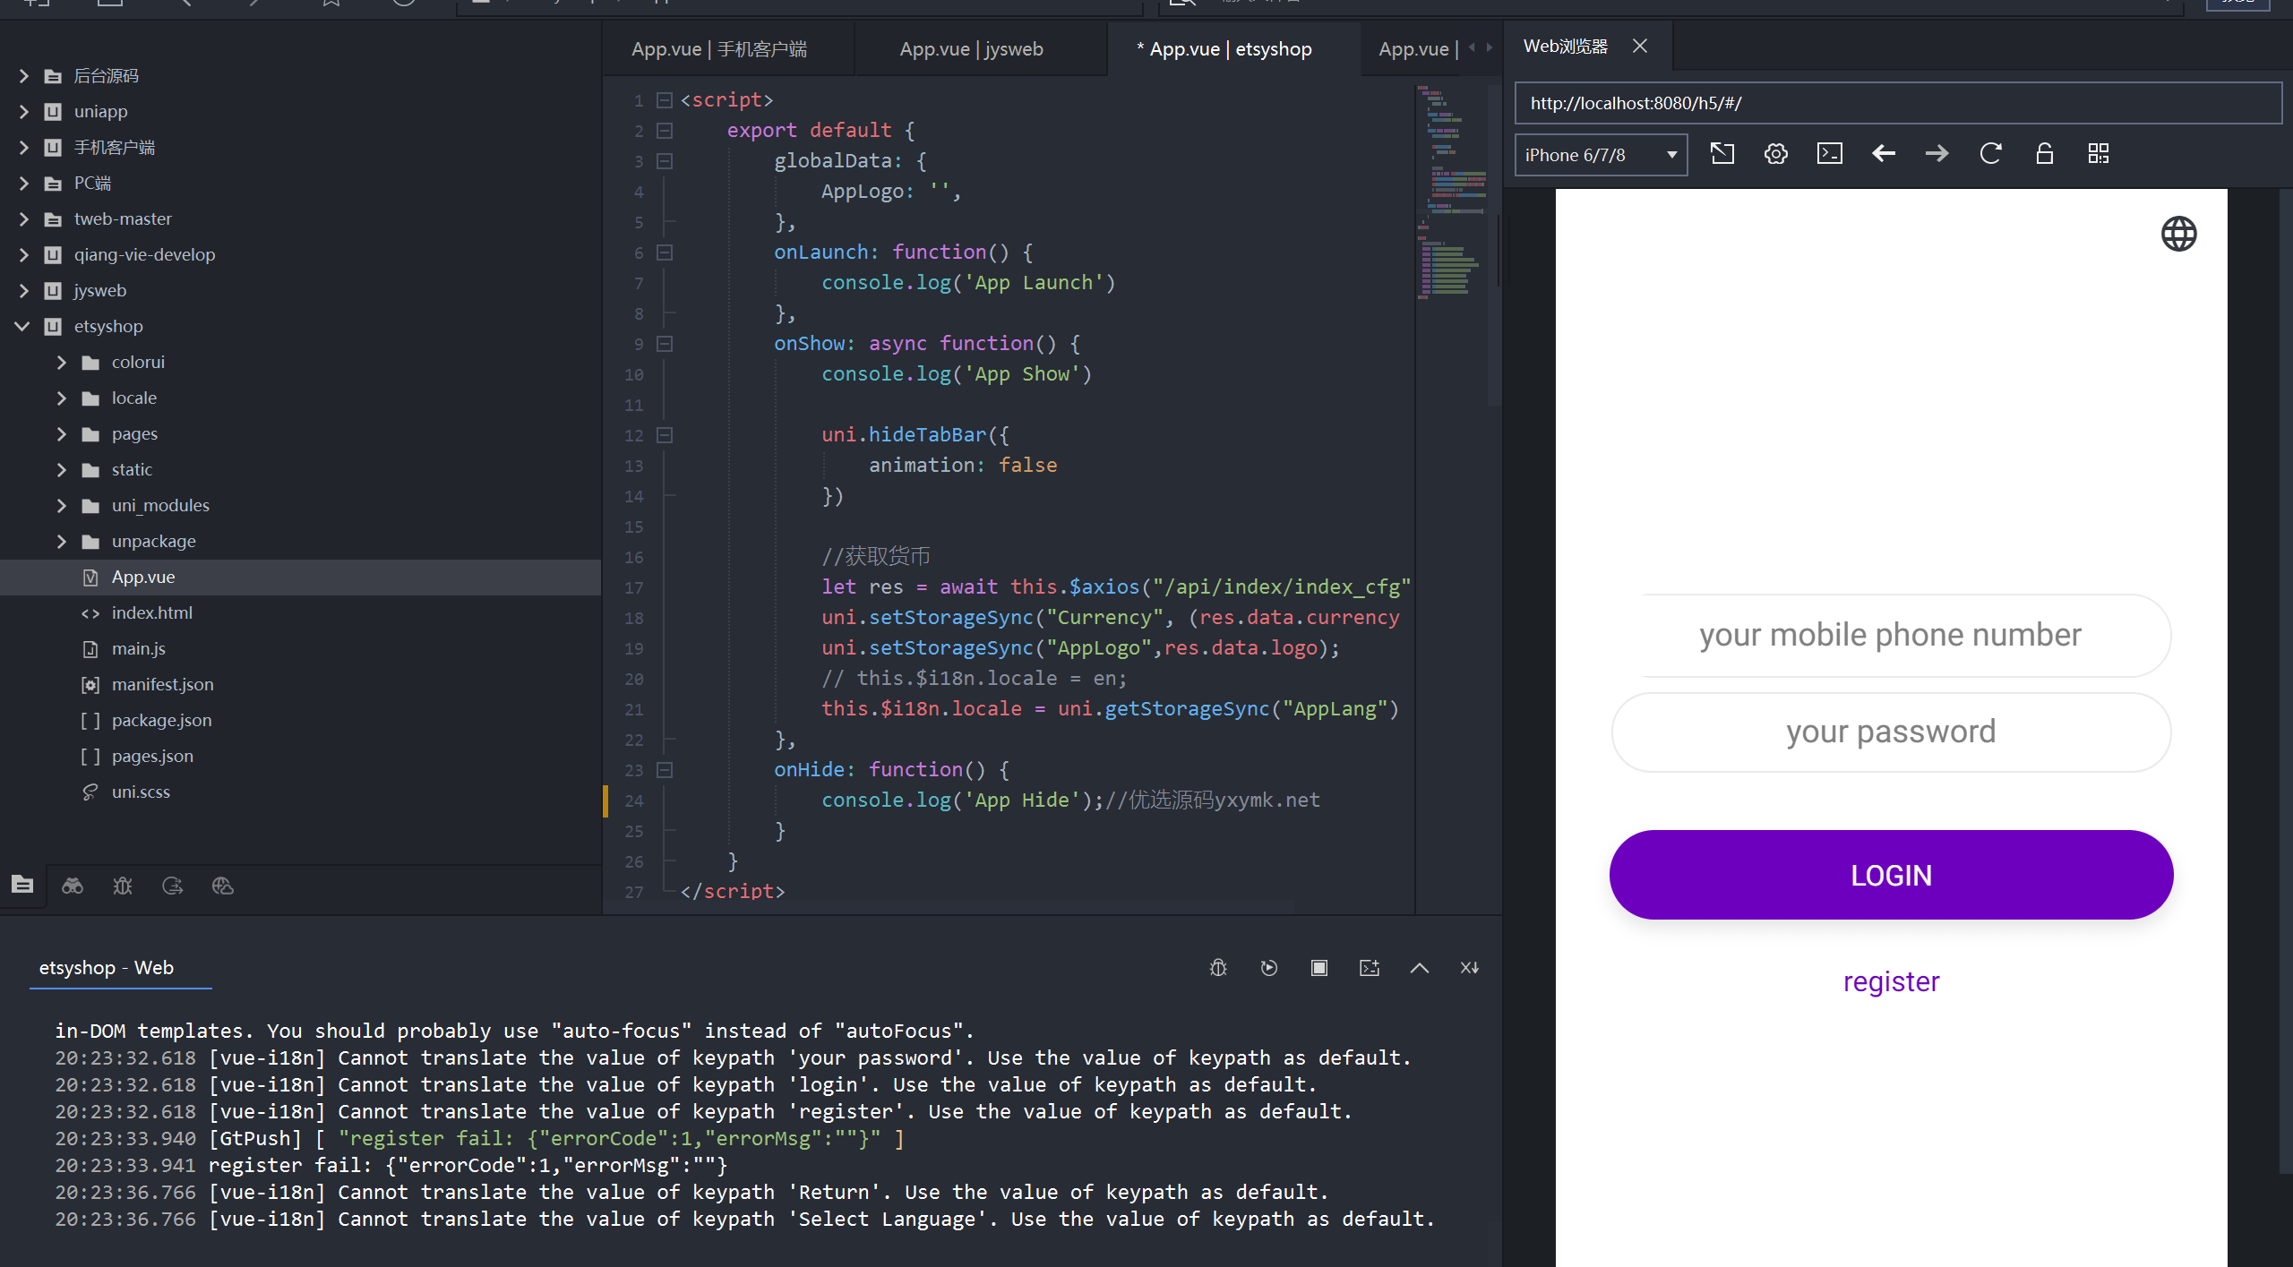Switch to App.vue | 手机客户端 tab

(x=718, y=49)
